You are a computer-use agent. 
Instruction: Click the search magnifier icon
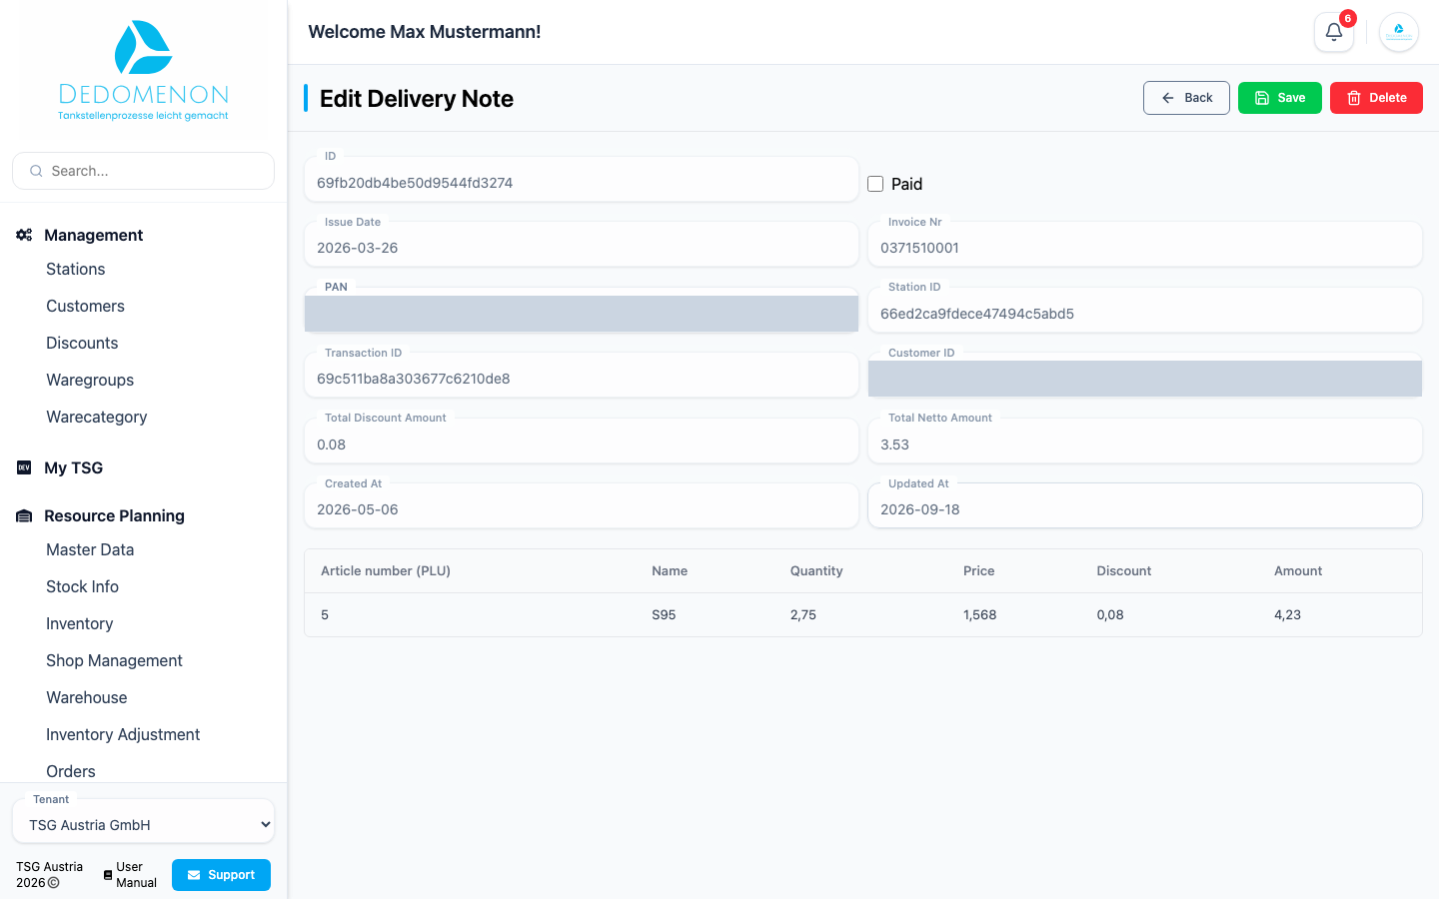[36, 171]
